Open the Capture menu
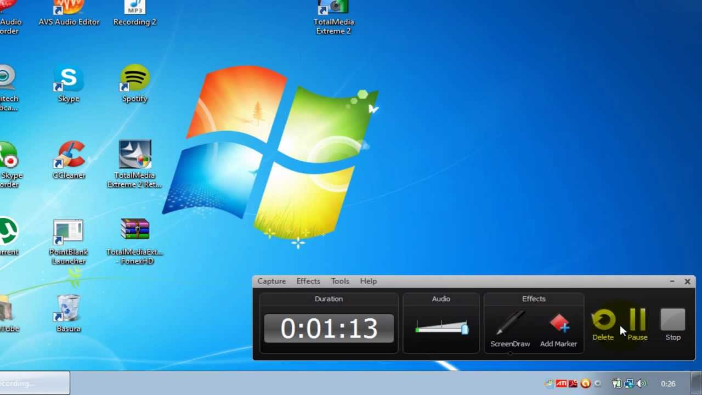 pyautogui.click(x=271, y=281)
